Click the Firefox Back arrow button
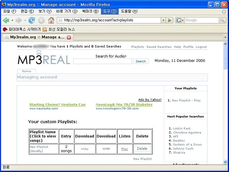 pos(6,20)
